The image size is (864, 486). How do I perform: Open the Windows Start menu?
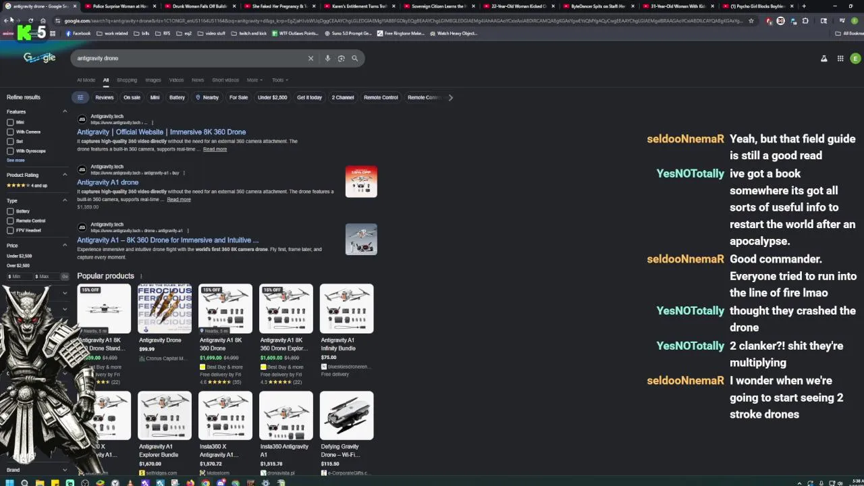click(8, 483)
